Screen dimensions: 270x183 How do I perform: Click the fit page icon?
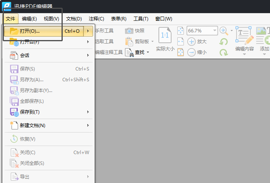(x=180, y=31)
